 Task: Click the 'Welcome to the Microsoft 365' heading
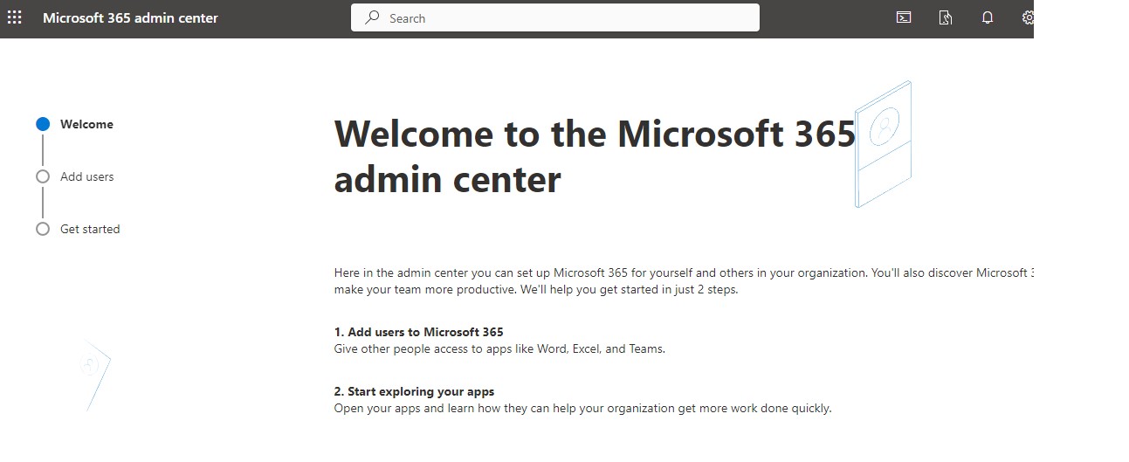[595, 156]
